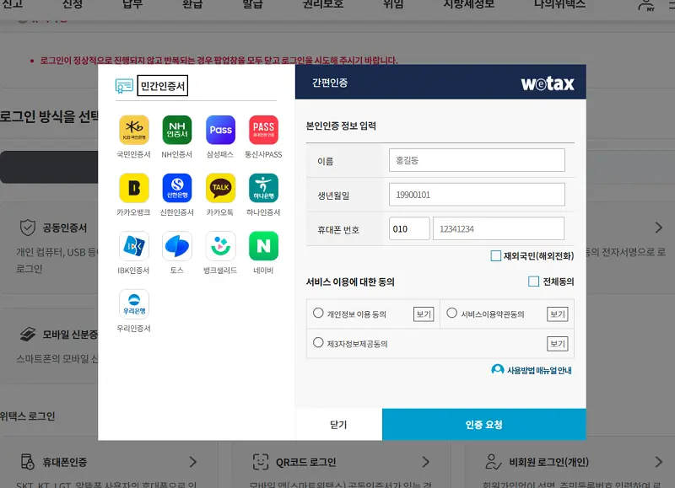
Task: Pick the red 통신사PASS icon
Action: pyautogui.click(x=263, y=130)
